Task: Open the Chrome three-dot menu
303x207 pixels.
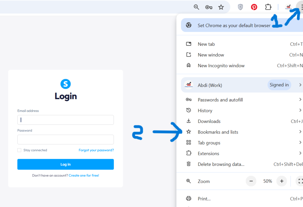Action: 301,7
